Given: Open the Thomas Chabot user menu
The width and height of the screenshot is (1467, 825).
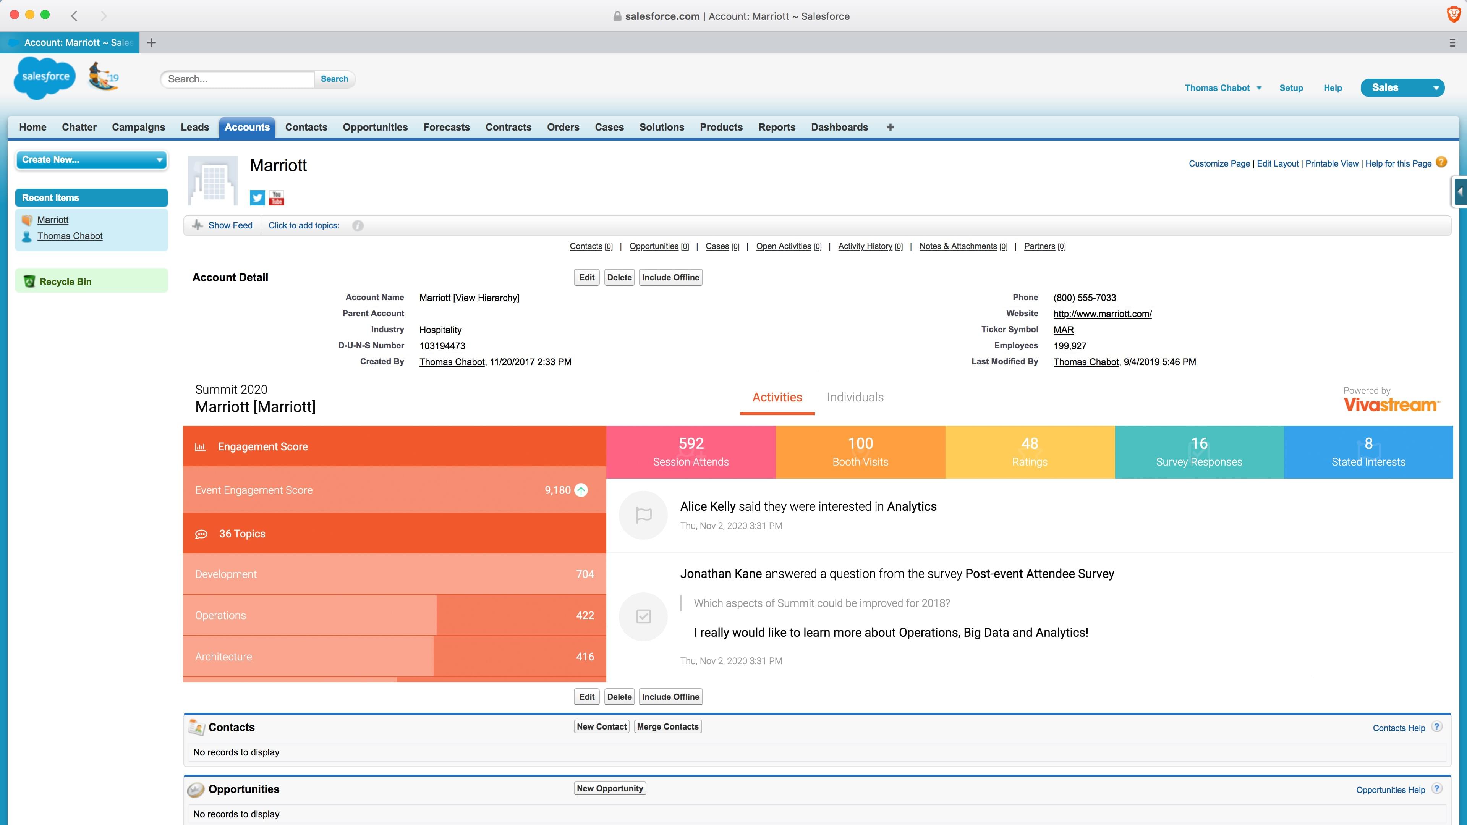Looking at the screenshot, I should click(x=1223, y=88).
